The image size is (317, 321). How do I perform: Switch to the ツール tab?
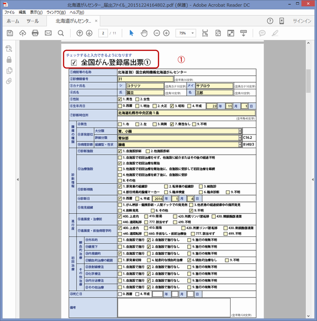coord(33,21)
